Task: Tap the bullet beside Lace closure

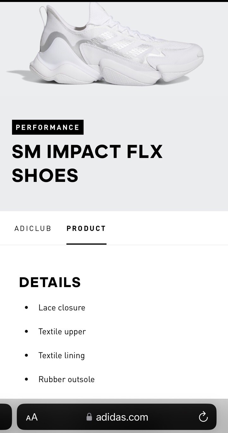Action: [26, 307]
